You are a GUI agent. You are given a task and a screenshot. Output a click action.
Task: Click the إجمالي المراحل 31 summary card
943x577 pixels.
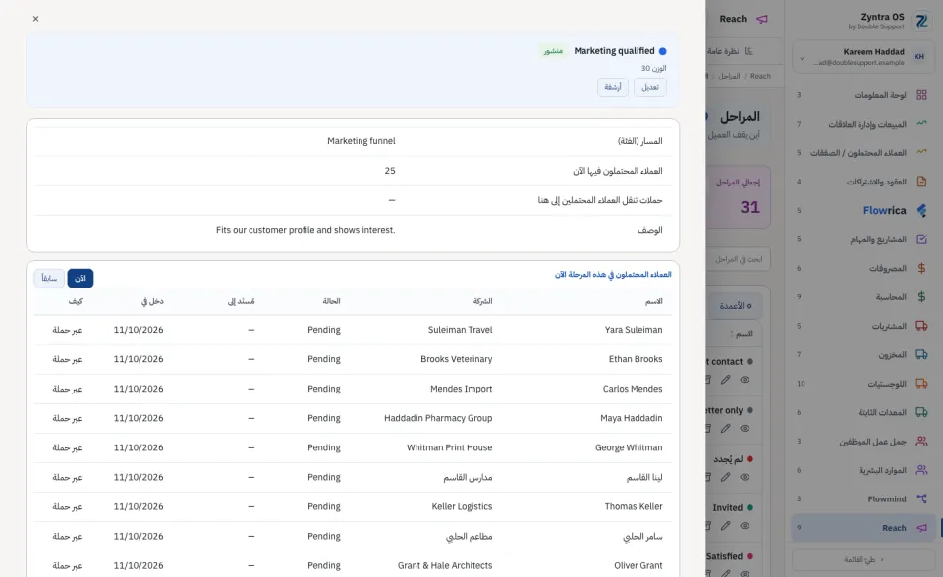(739, 197)
